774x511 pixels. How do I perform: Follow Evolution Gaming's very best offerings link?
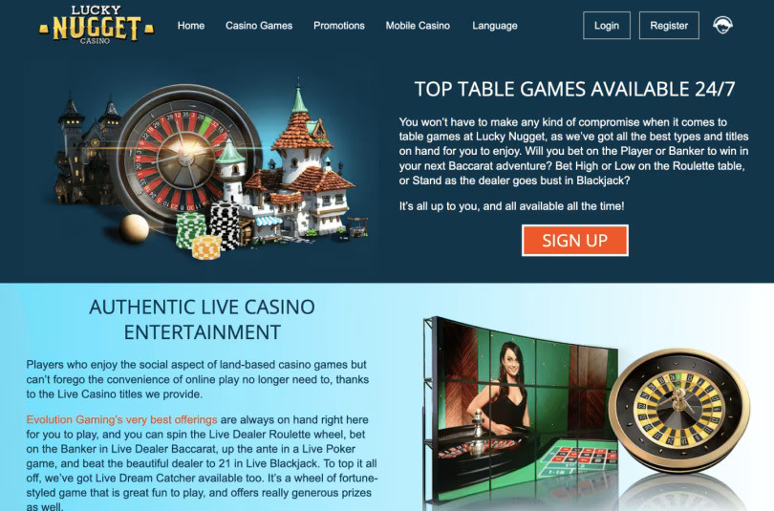[x=121, y=419]
